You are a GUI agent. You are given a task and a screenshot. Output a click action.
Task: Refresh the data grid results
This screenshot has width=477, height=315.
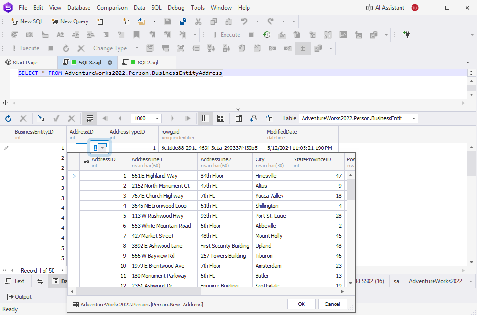point(8,118)
